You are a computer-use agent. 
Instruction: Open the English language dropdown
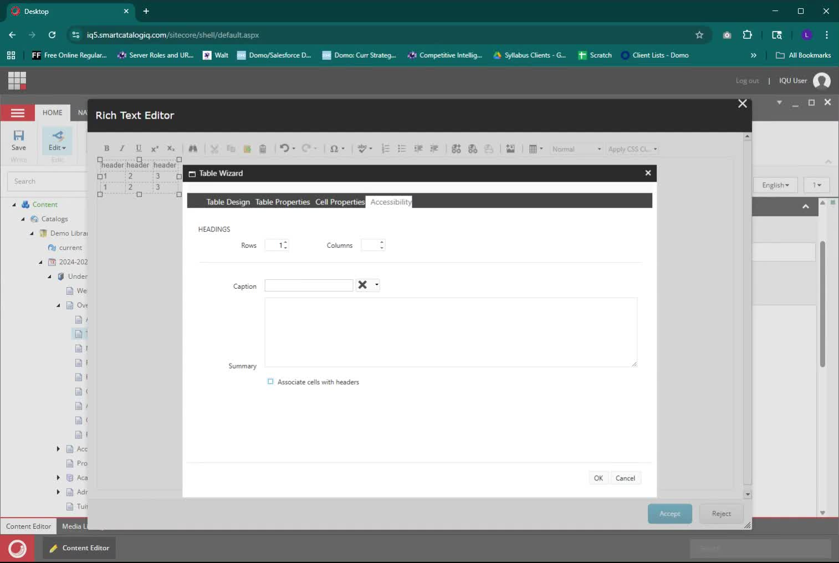(775, 185)
